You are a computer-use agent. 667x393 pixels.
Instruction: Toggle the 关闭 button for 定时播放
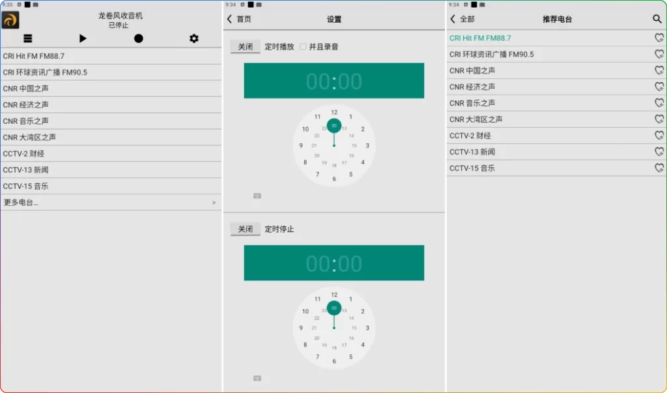pyautogui.click(x=246, y=46)
